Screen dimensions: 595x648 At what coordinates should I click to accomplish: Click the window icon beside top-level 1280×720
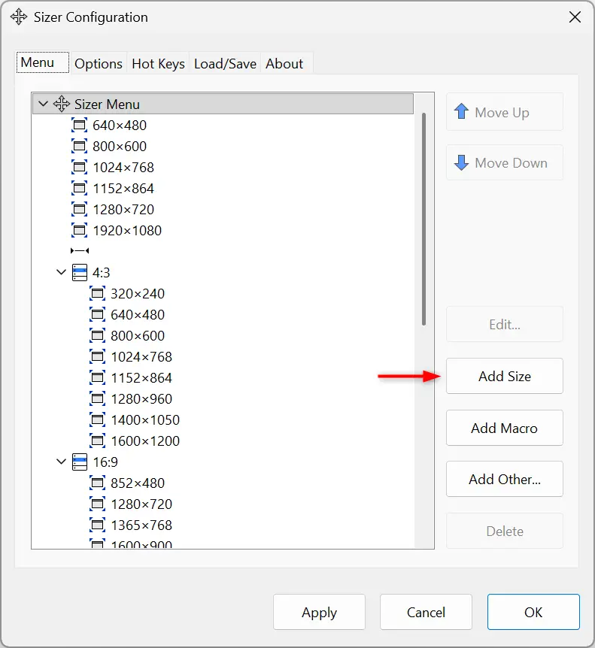pyautogui.click(x=80, y=209)
